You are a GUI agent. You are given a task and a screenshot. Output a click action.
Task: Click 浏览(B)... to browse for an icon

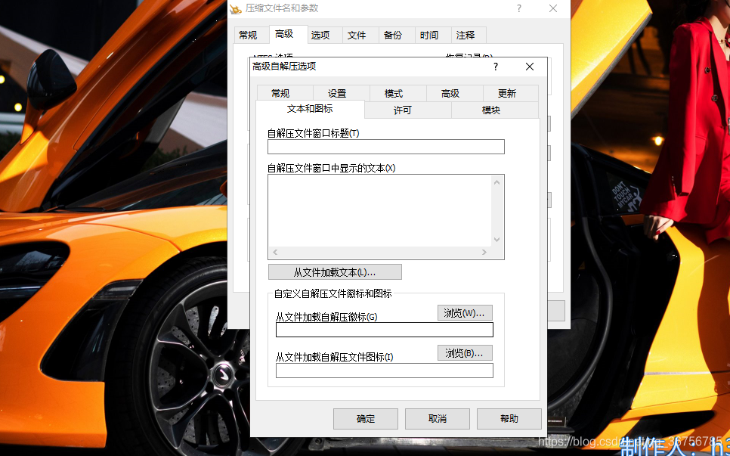[465, 353]
